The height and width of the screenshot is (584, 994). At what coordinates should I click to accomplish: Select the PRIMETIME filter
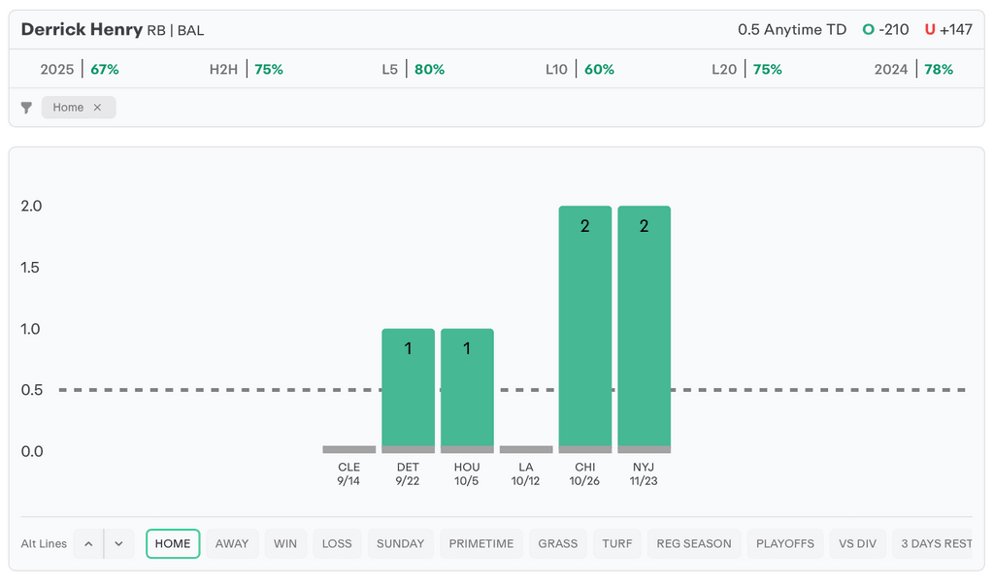pyautogui.click(x=481, y=544)
